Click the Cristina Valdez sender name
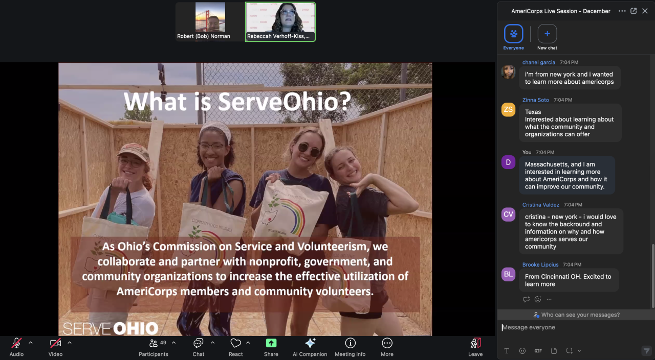This screenshot has height=360, width=655. tap(541, 205)
